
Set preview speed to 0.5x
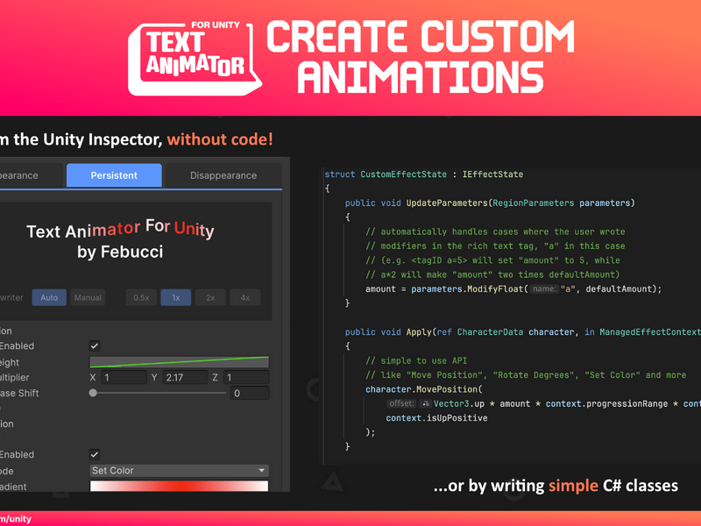[x=141, y=297]
